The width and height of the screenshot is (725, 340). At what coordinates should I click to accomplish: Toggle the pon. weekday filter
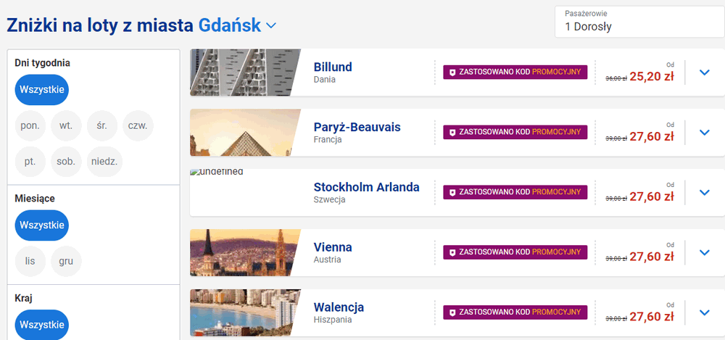[30, 125]
